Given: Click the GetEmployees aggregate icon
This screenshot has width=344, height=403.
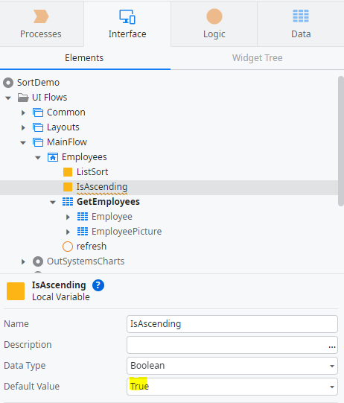Looking at the screenshot, I should click(x=68, y=202).
